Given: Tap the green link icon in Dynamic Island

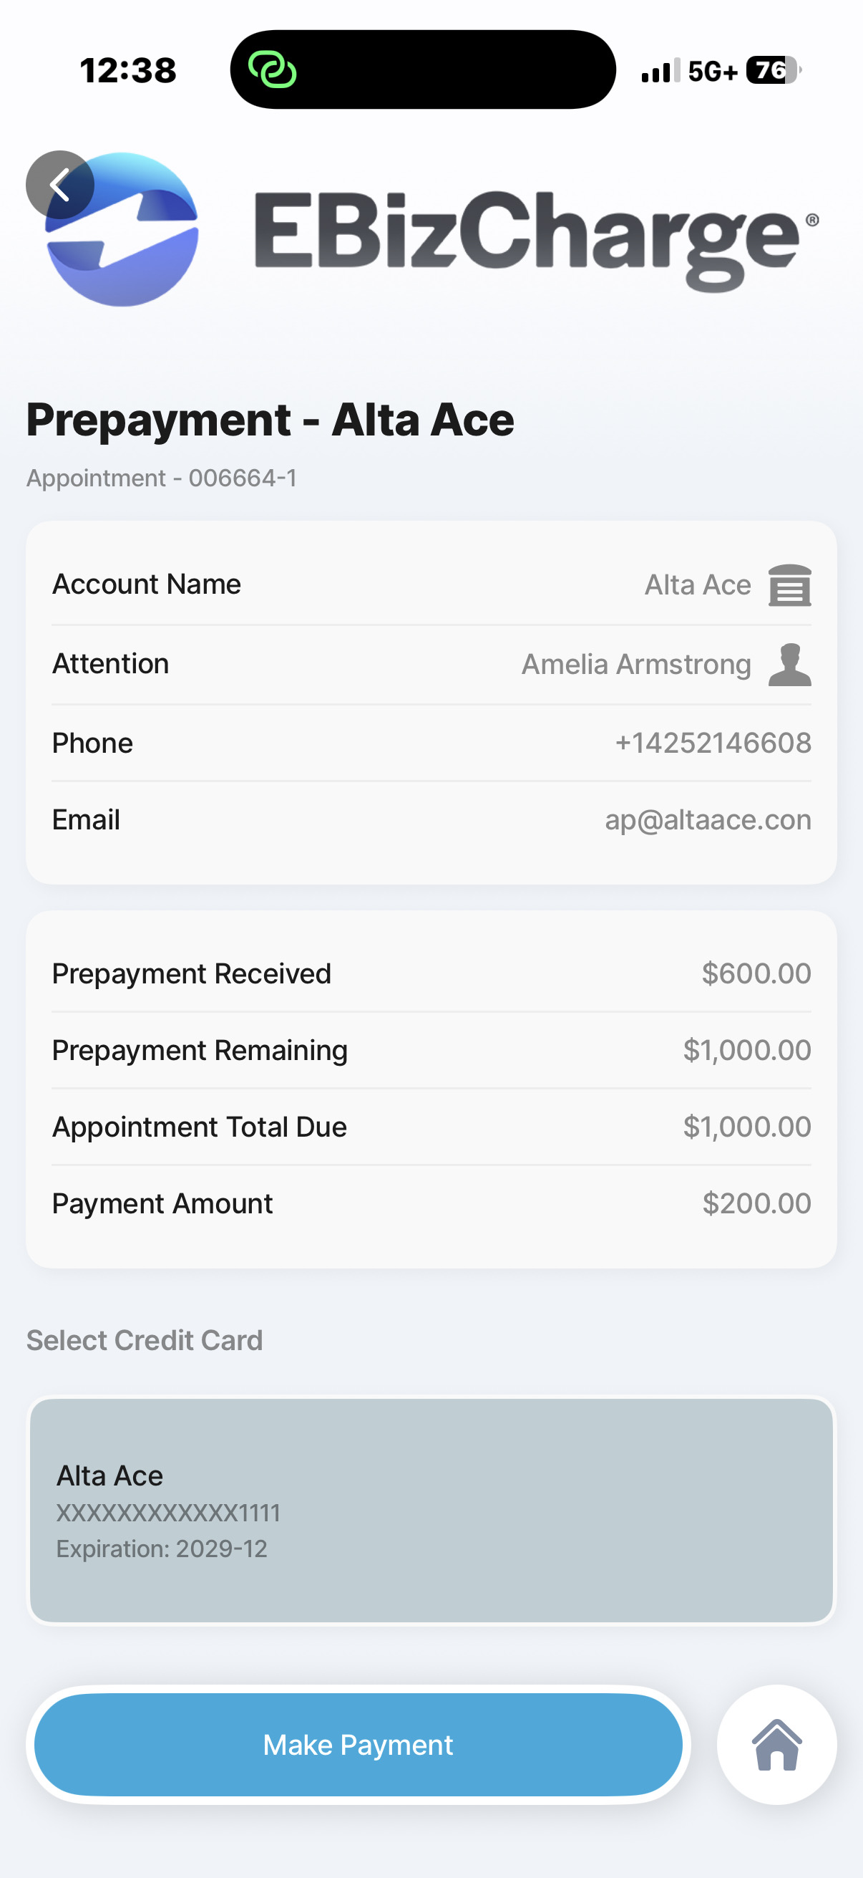Looking at the screenshot, I should point(273,70).
